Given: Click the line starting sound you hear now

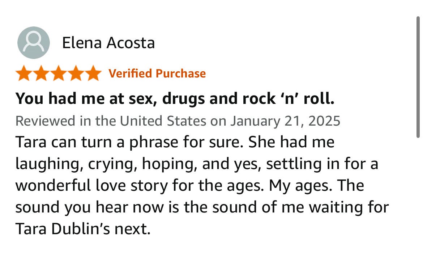Looking at the screenshot, I should tap(202, 207).
